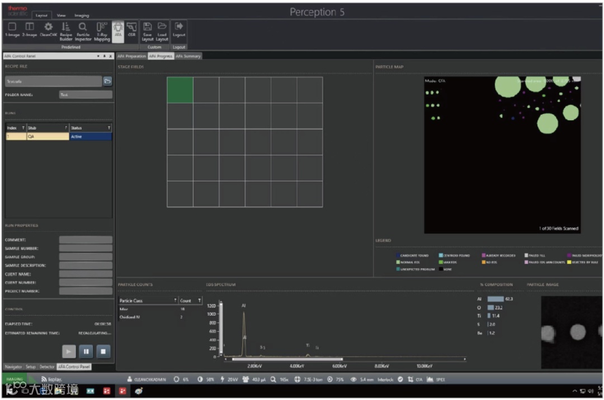Close the AFA Control Panel
This screenshot has width=604, height=400.
[111, 56]
